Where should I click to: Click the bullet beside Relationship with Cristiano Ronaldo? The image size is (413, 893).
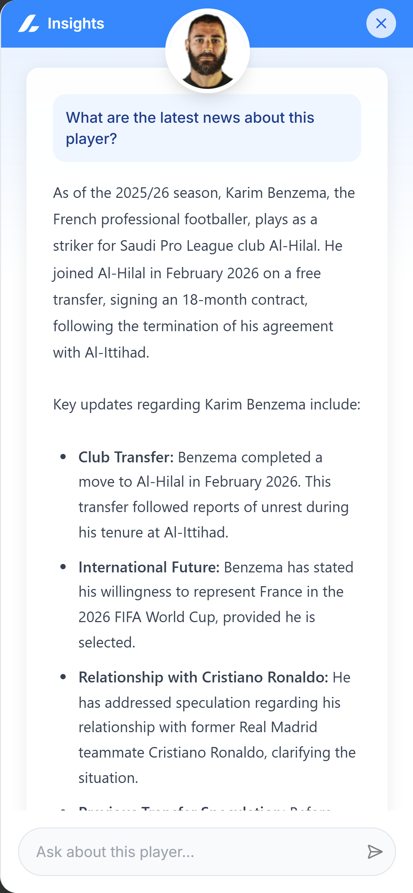pyautogui.click(x=64, y=677)
